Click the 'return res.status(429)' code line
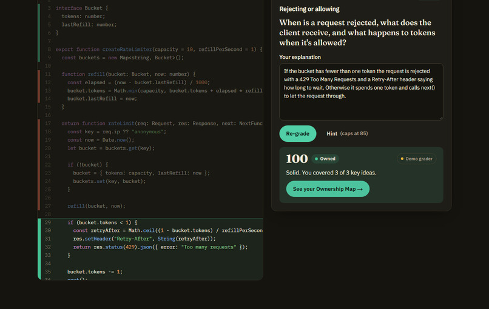Screen dimensions: 489x309 pos(160,247)
